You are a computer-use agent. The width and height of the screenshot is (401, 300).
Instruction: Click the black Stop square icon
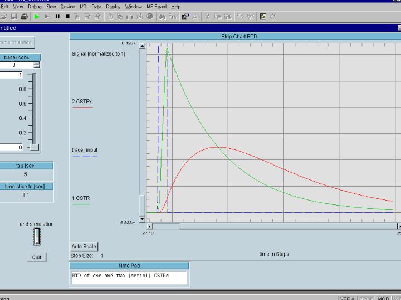[x=67, y=17]
